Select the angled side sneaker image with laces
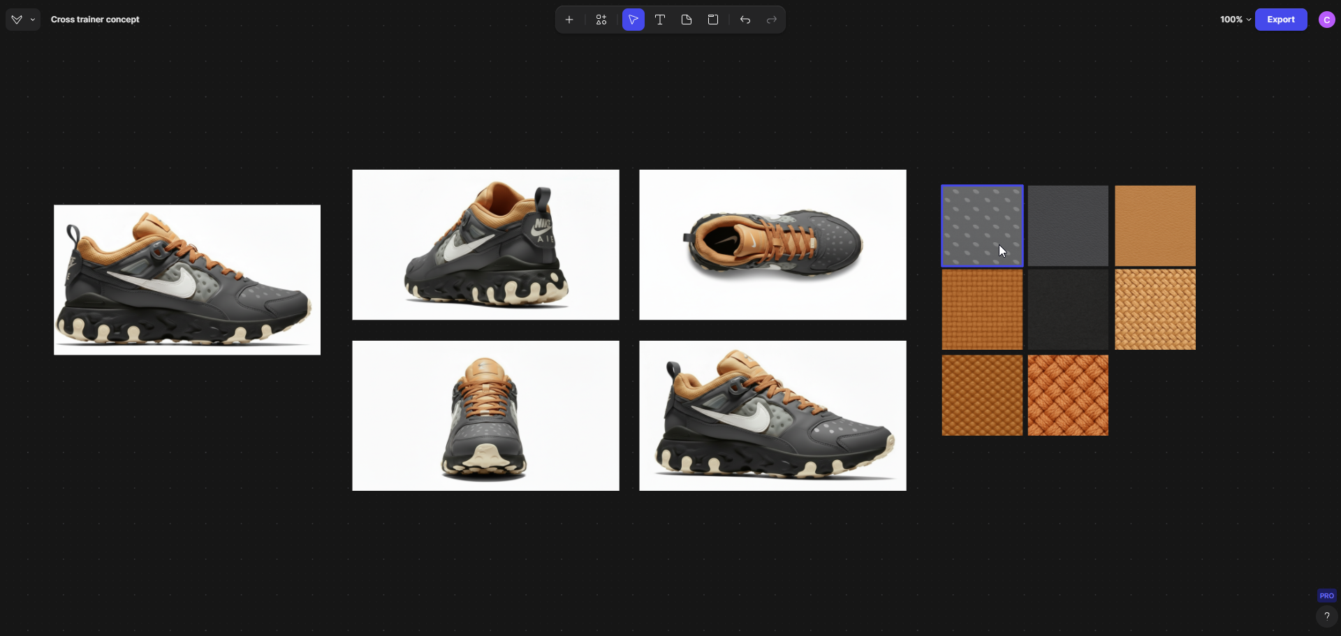 pos(772,415)
